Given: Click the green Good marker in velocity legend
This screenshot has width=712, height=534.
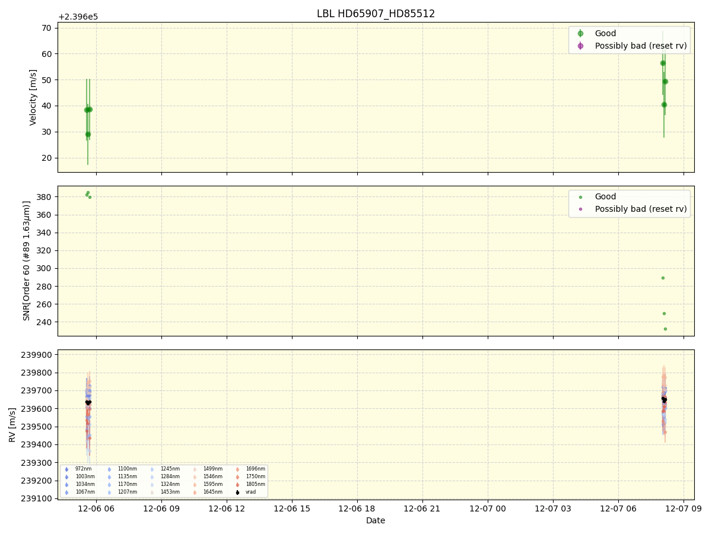Looking at the screenshot, I should pyautogui.click(x=580, y=34).
